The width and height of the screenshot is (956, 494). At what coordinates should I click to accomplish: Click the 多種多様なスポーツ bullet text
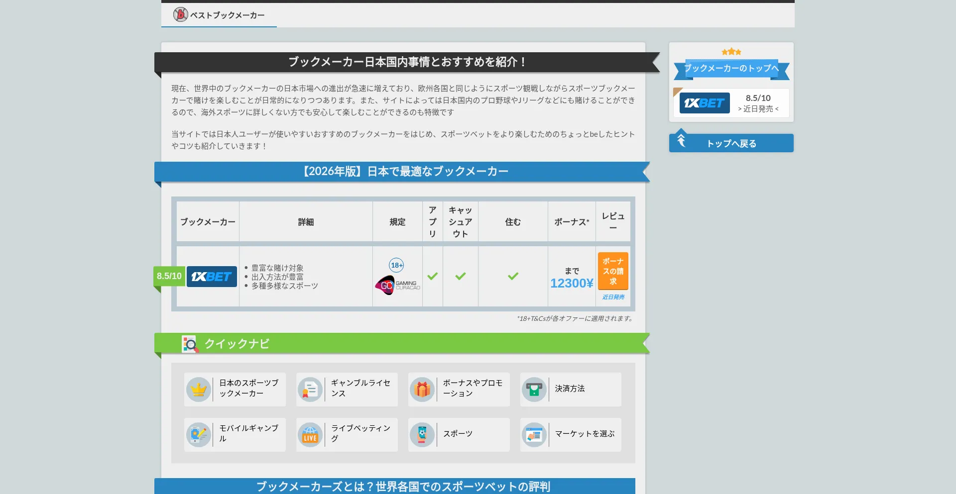[285, 286]
